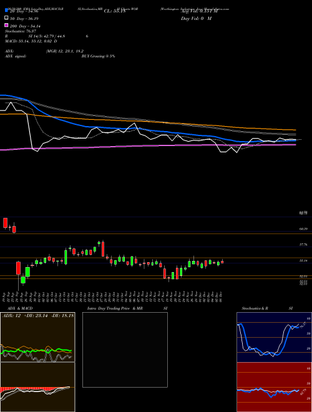The height and width of the screenshot is (412, 312).
Task: Click the RSI 14/5: 42.79 / 44.8 readout
Action: [x=47, y=36]
